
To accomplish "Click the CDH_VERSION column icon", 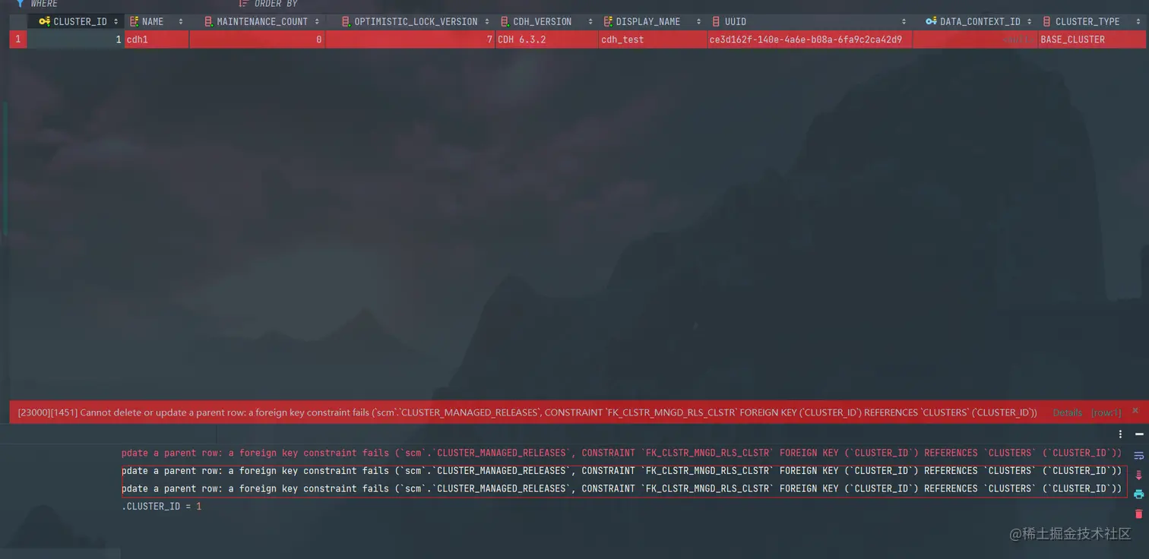I will [x=505, y=21].
